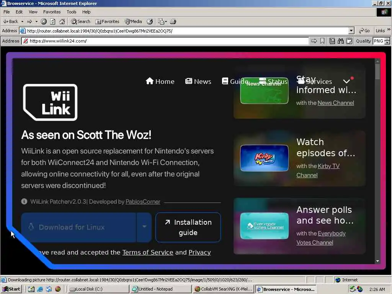Screen dimensions: 392x294
Task: Click the PNG quality field
Action: click(x=379, y=41)
